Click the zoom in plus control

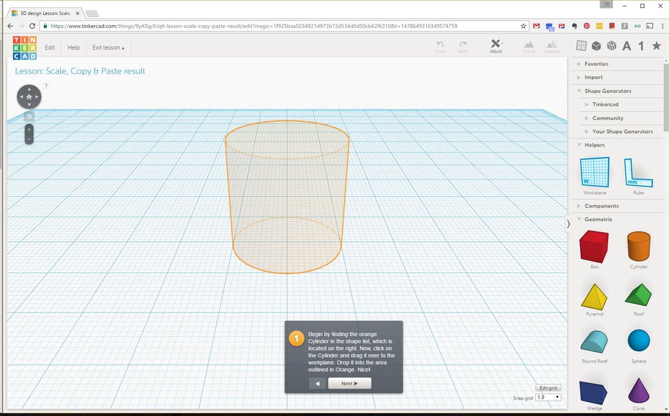tap(28, 129)
